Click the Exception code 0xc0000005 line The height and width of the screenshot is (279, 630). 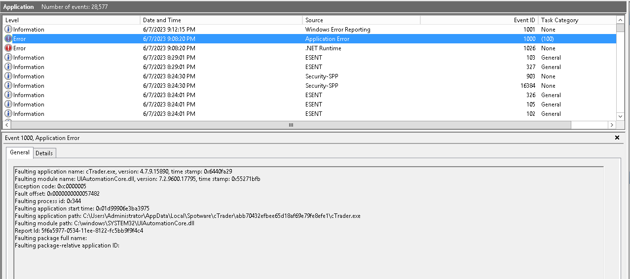(x=51, y=186)
